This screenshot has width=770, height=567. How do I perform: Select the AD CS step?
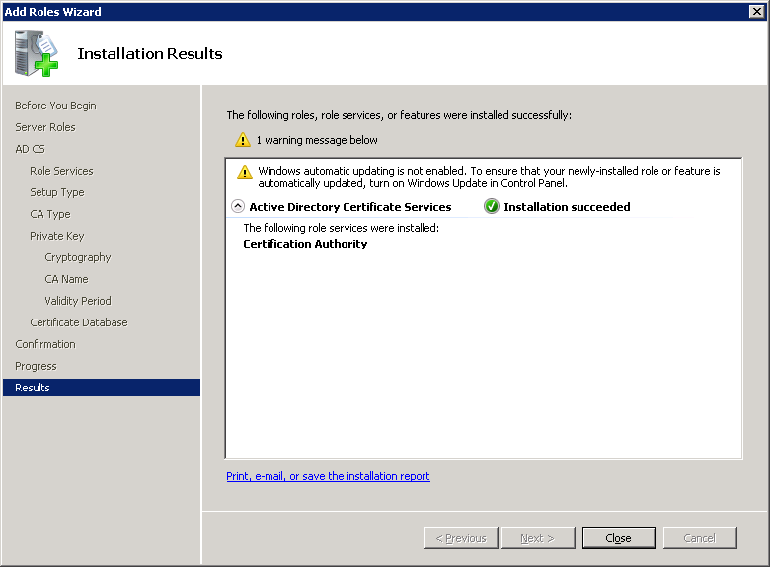tap(30, 149)
